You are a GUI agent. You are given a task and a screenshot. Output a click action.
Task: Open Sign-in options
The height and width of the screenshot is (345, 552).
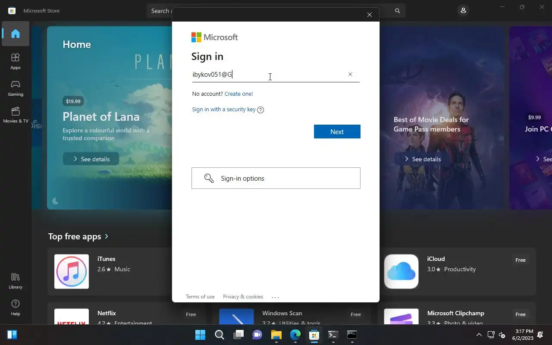(x=276, y=178)
